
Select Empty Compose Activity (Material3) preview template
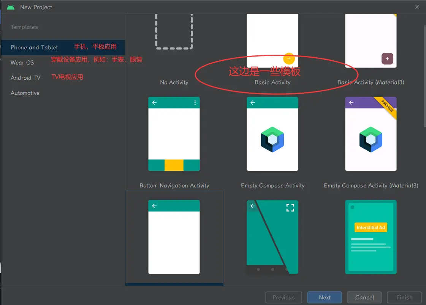pos(371,134)
